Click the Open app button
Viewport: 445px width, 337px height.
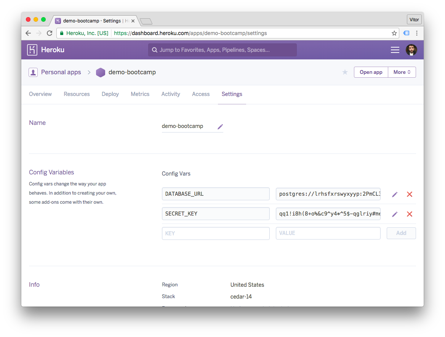(371, 72)
